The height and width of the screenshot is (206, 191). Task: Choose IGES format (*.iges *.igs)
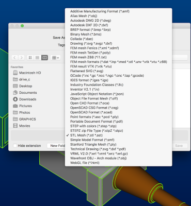click(118, 80)
